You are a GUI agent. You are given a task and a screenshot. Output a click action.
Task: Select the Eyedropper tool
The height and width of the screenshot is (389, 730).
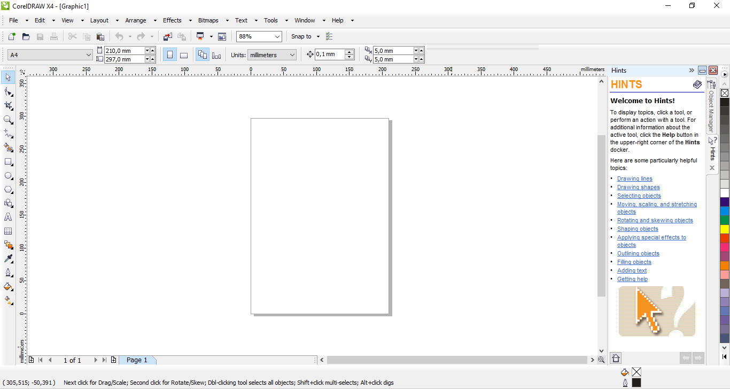(8, 259)
